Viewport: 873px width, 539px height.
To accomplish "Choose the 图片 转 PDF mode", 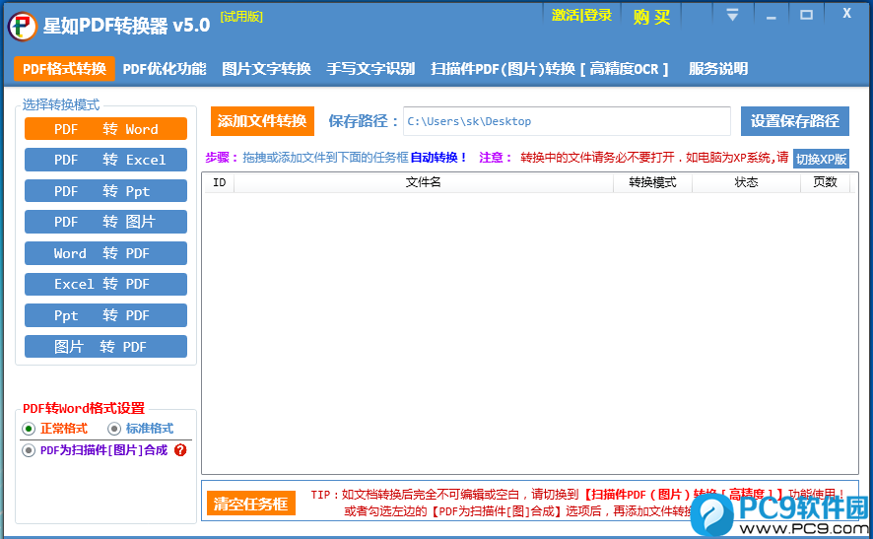I will pyautogui.click(x=105, y=346).
